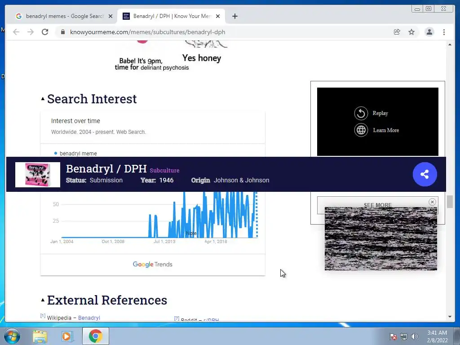The width and height of the screenshot is (460, 345).
Task: Click the vertical scrollbar thumb
Action: [x=450, y=202]
